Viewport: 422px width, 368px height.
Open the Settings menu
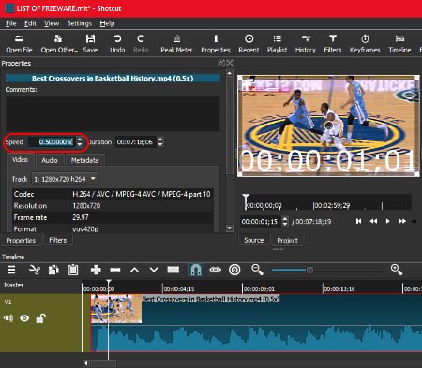[x=80, y=23]
